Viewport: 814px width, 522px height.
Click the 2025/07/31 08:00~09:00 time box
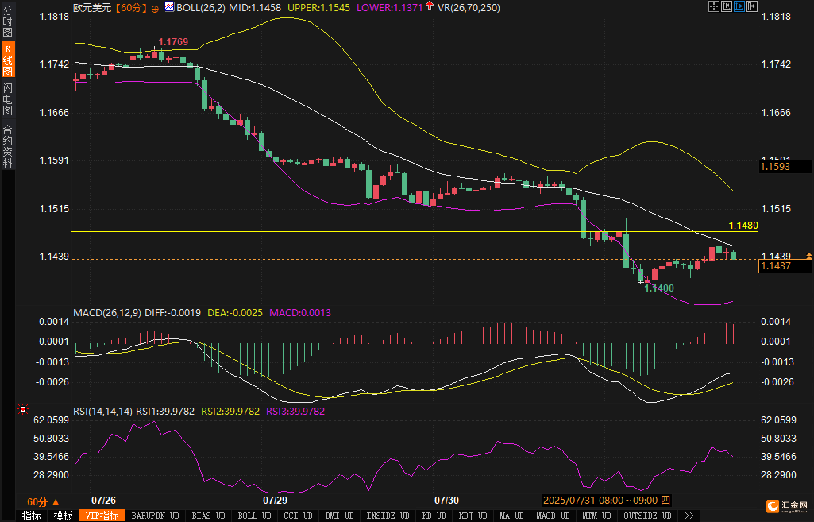coord(607,500)
